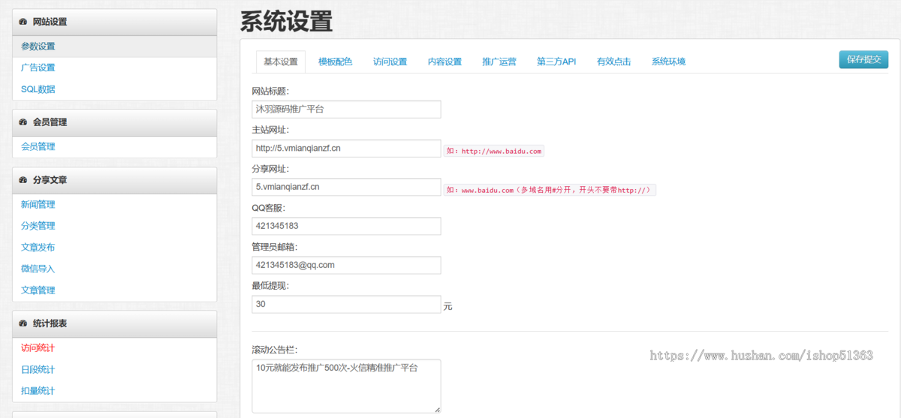
Task: Focus the QQ客服 input field
Action: pos(346,226)
